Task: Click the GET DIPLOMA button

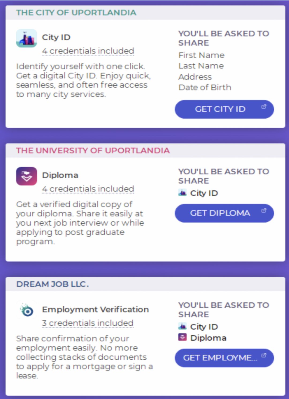Action: click(x=224, y=213)
